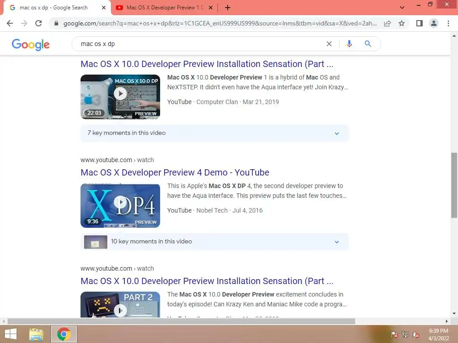This screenshot has height=343, width=458.
Task: Minimize the Chrome window
Action: point(419,5)
